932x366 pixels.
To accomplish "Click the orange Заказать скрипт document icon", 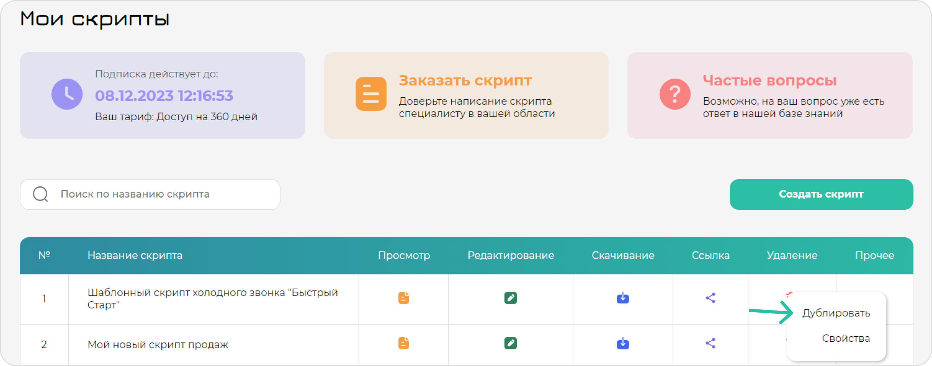I will click(x=371, y=94).
